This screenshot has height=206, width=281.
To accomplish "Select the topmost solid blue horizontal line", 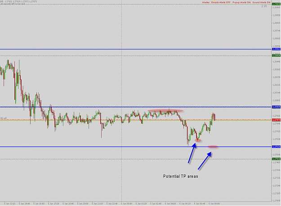I will click(x=136, y=49).
